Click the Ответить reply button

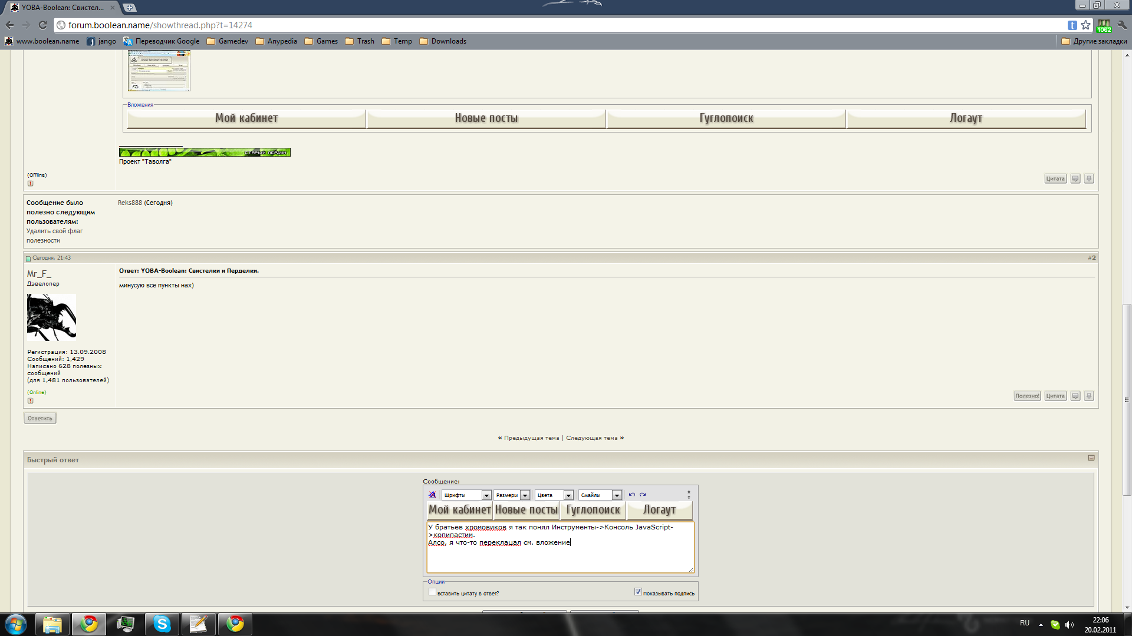pos(40,418)
